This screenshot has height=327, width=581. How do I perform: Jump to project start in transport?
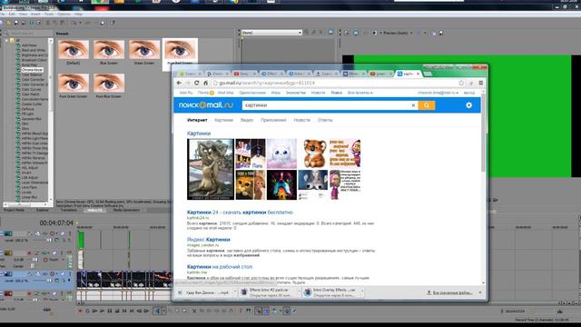(124, 311)
